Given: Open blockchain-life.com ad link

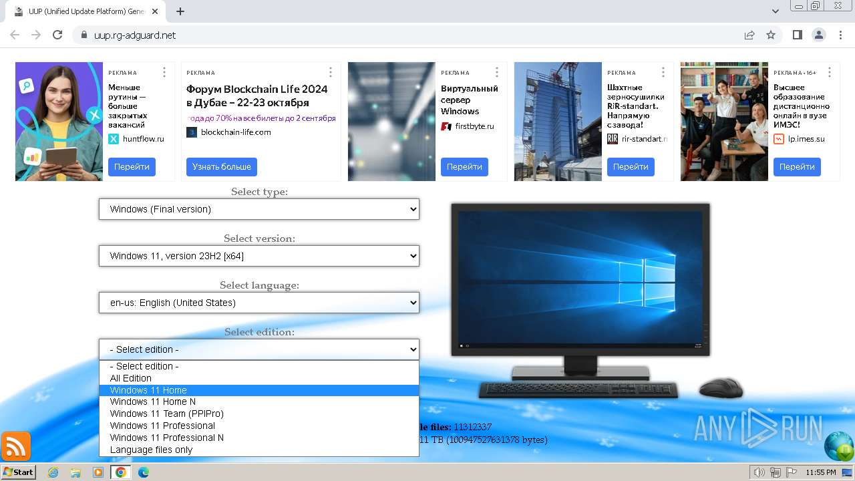Looking at the screenshot, I should pos(236,132).
